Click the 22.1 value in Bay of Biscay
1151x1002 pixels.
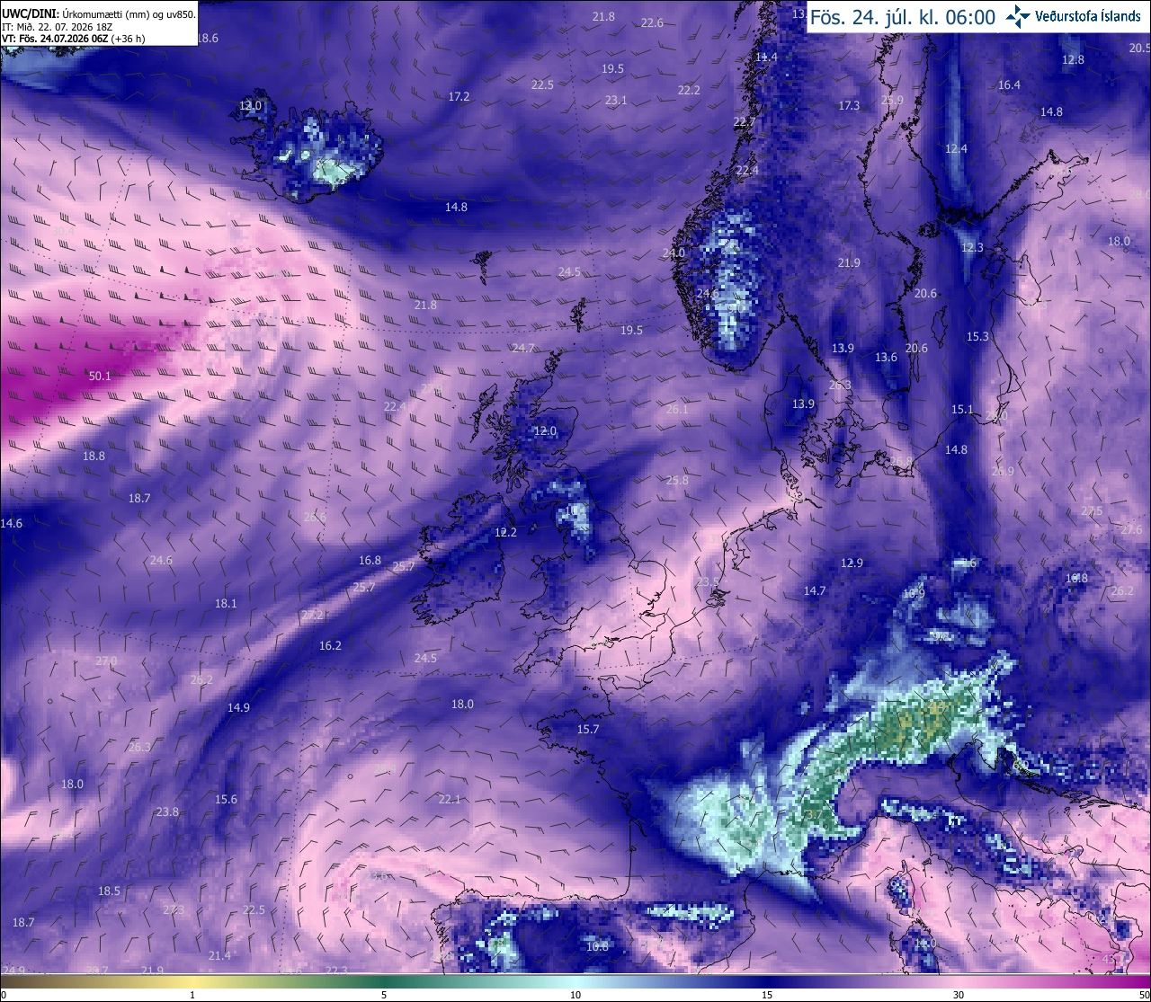(450, 799)
